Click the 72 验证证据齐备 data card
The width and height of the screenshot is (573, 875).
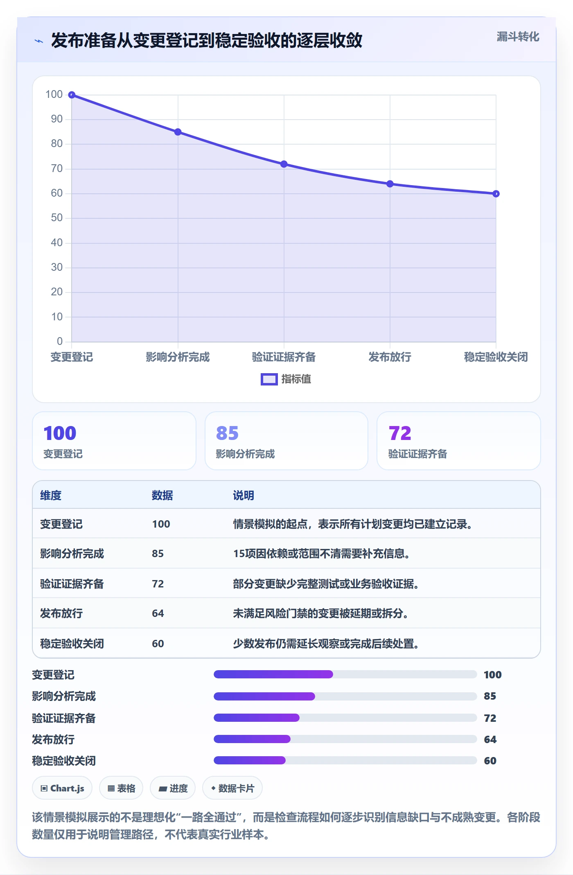click(459, 441)
